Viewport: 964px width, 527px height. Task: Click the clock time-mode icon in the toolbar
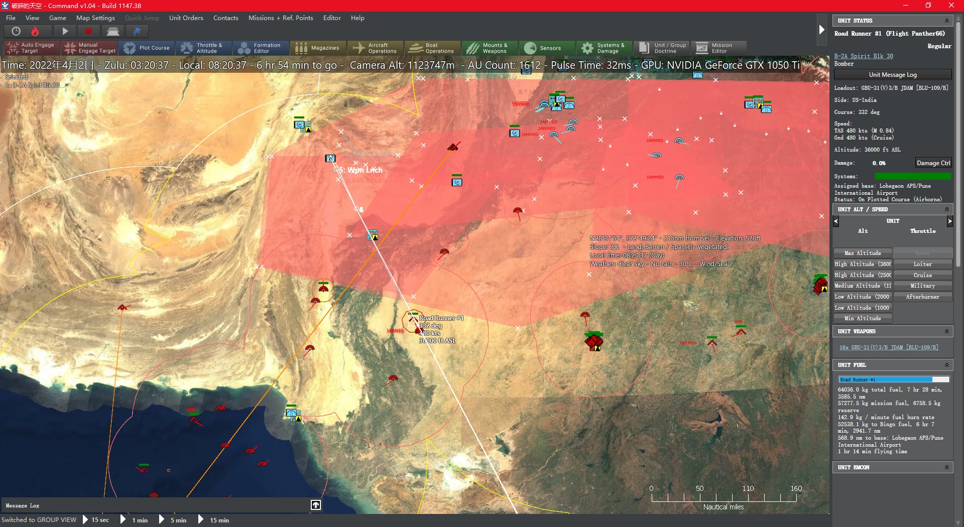point(16,31)
